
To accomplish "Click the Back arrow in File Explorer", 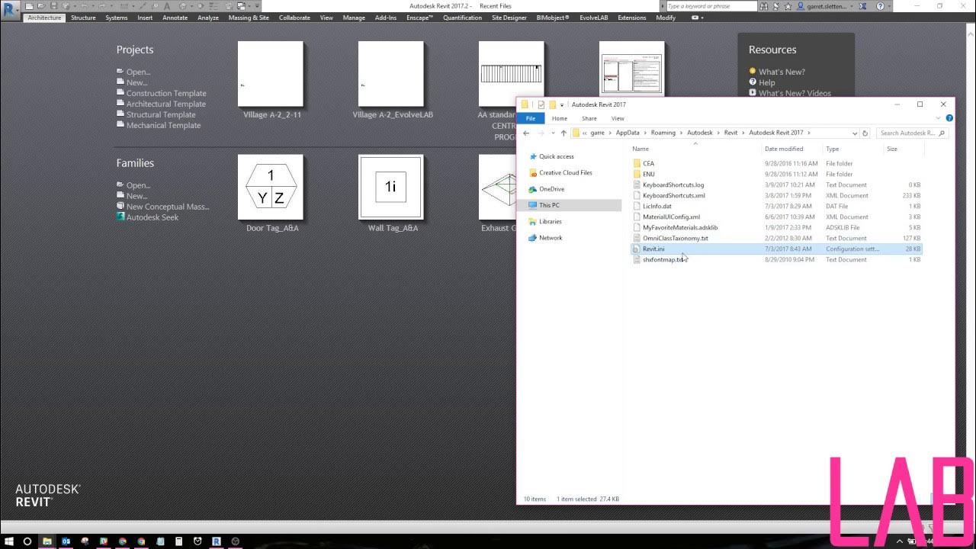I will pyautogui.click(x=526, y=133).
